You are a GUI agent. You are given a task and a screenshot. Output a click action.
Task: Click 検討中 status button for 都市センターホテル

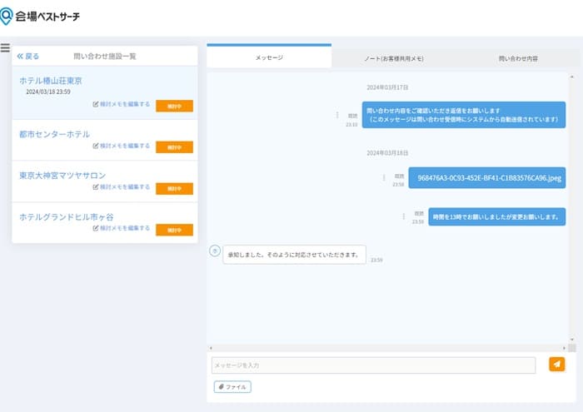point(174,147)
